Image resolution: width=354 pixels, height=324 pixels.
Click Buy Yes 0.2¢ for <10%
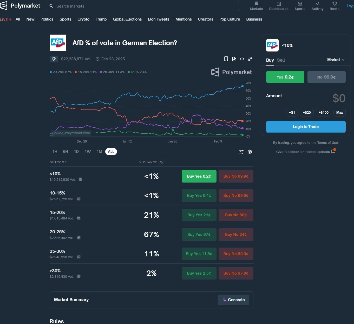click(x=199, y=176)
